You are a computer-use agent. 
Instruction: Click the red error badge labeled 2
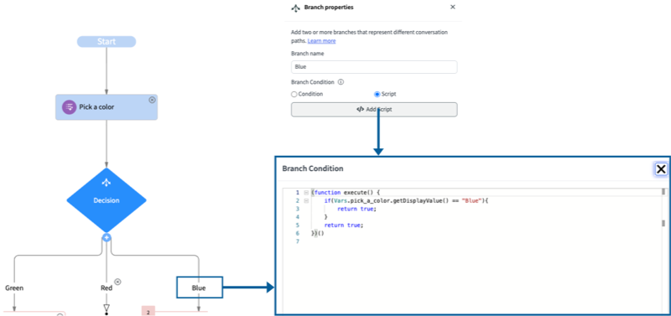148,312
